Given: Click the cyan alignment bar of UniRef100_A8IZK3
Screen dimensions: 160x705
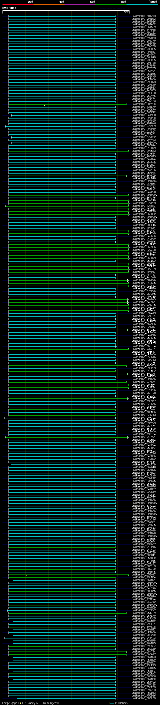Looking at the screenshot, I should coord(62,16).
